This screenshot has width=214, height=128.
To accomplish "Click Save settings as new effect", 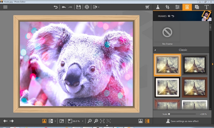I will (x=182, y=121).
